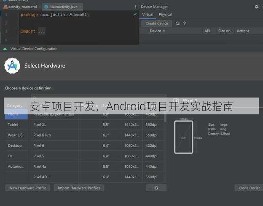Switch to the MainActivity.java editor tab
Screen dimensions: 263x206
[x=62, y=7]
